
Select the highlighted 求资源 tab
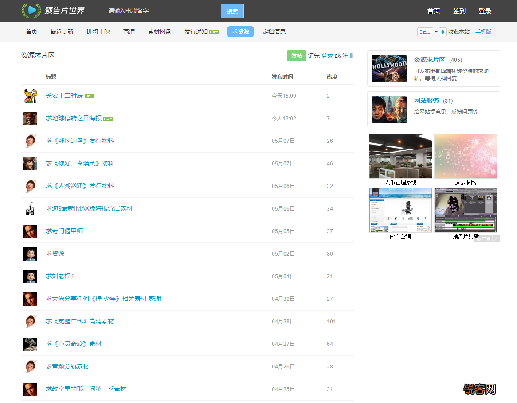click(240, 31)
